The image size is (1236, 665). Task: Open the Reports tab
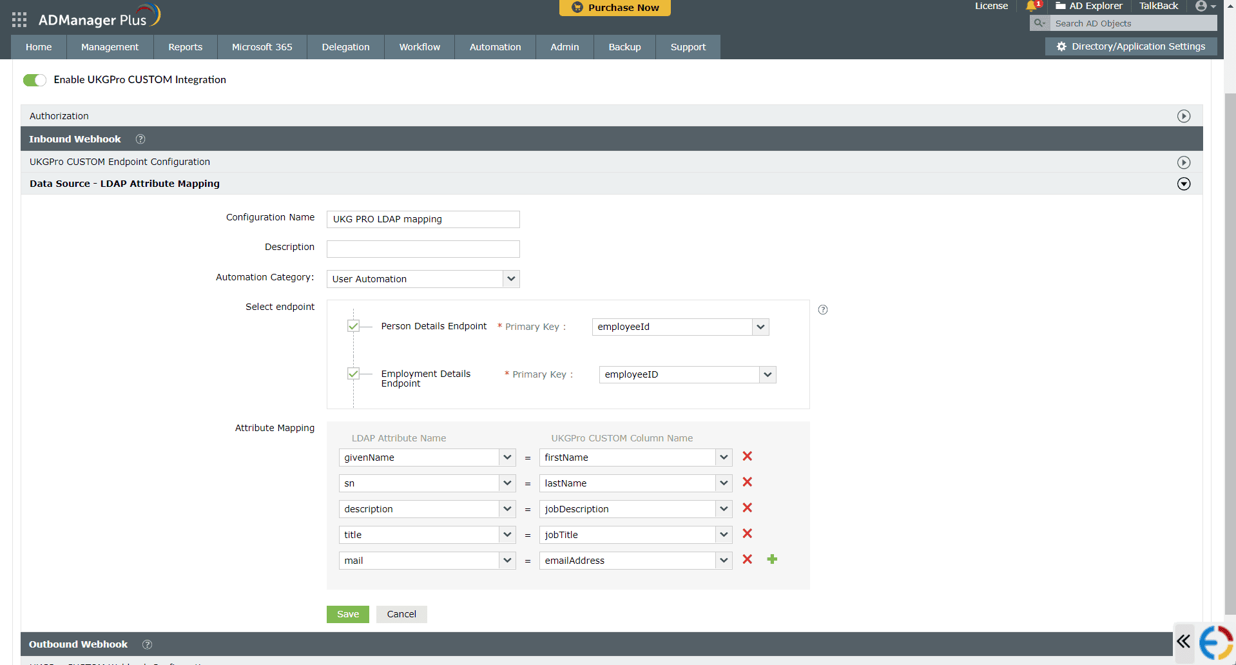click(185, 46)
